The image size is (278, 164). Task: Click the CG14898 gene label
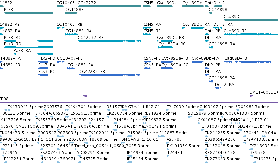(218, 9)
